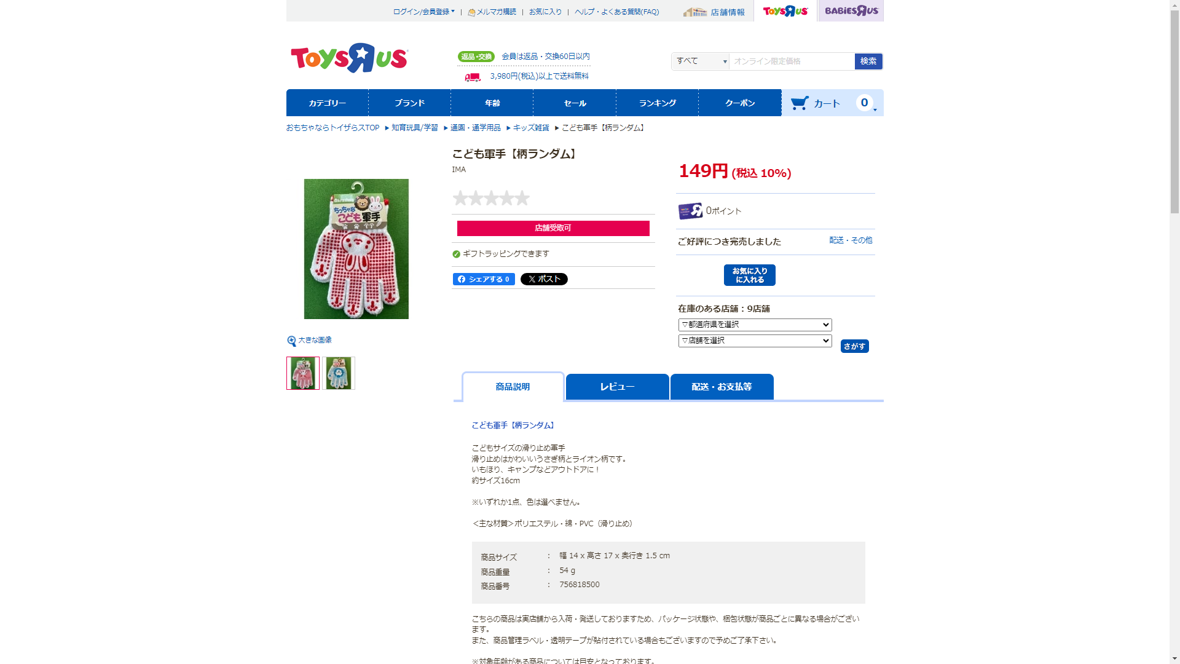The image size is (1180, 664).
Task: Click the さがす store search button
Action: pyautogui.click(x=854, y=346)
